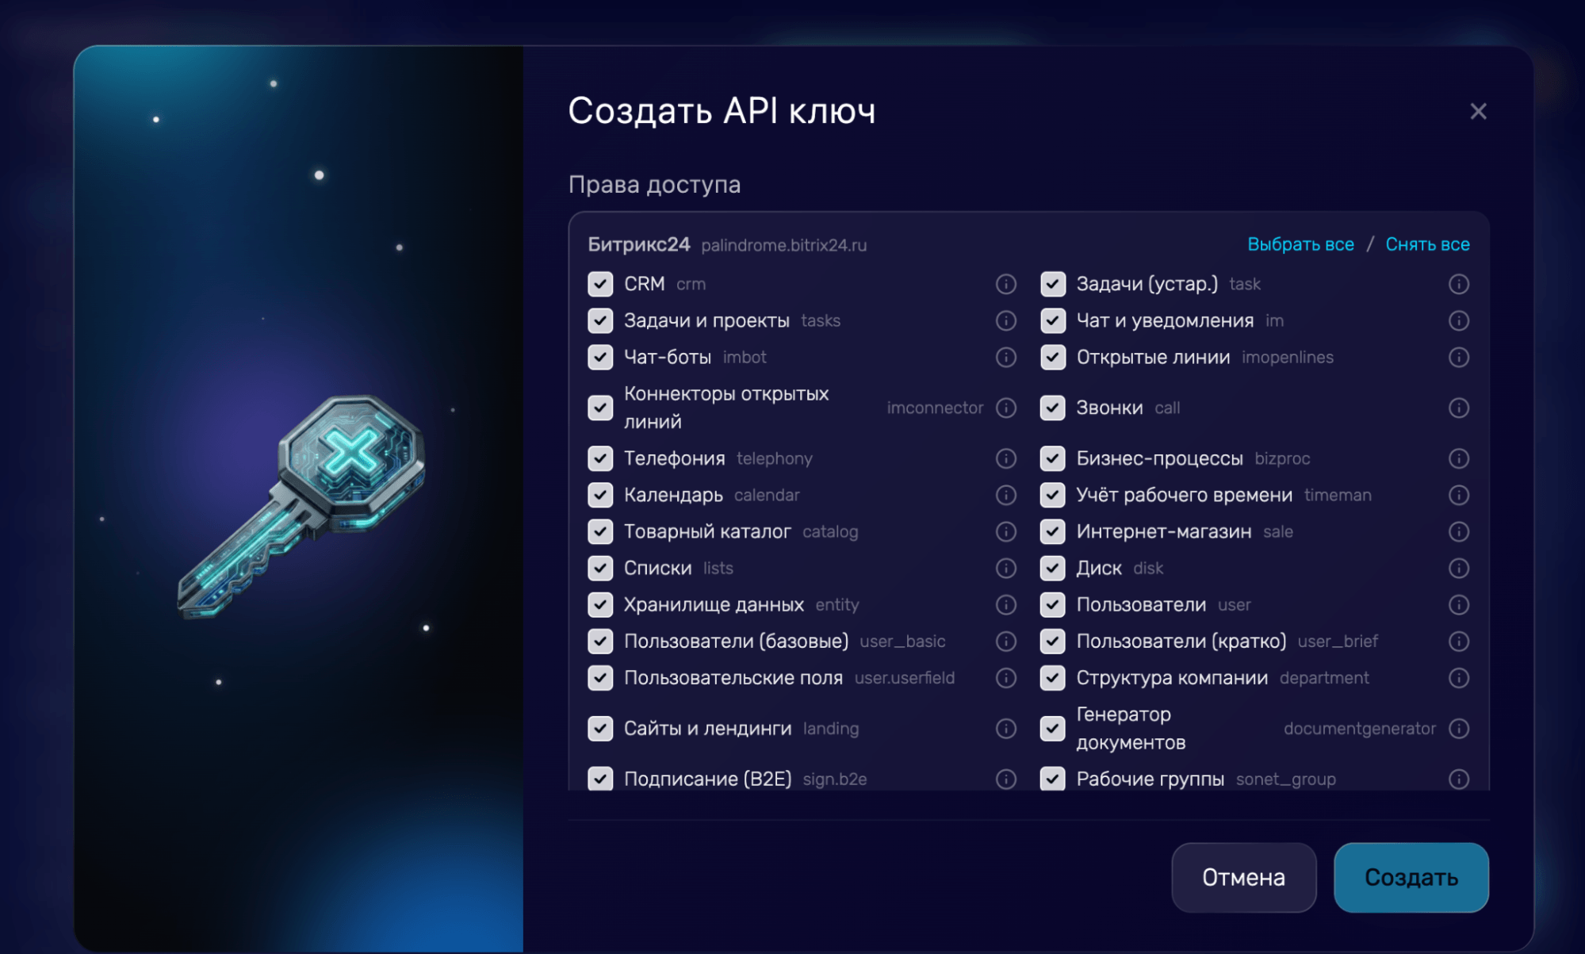This screenshot has height=954, width=1585.
Task: Uncheck Бизнес-процессы bizproc checkbox
Action: click(1052, 458)
